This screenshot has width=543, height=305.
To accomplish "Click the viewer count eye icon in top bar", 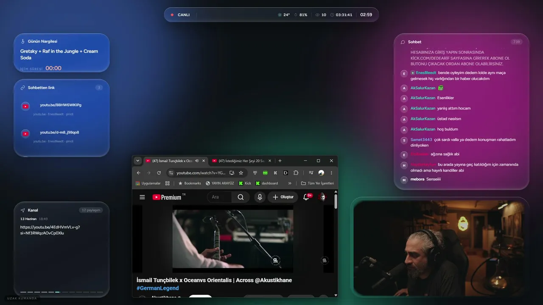I will tap(317, 15).
